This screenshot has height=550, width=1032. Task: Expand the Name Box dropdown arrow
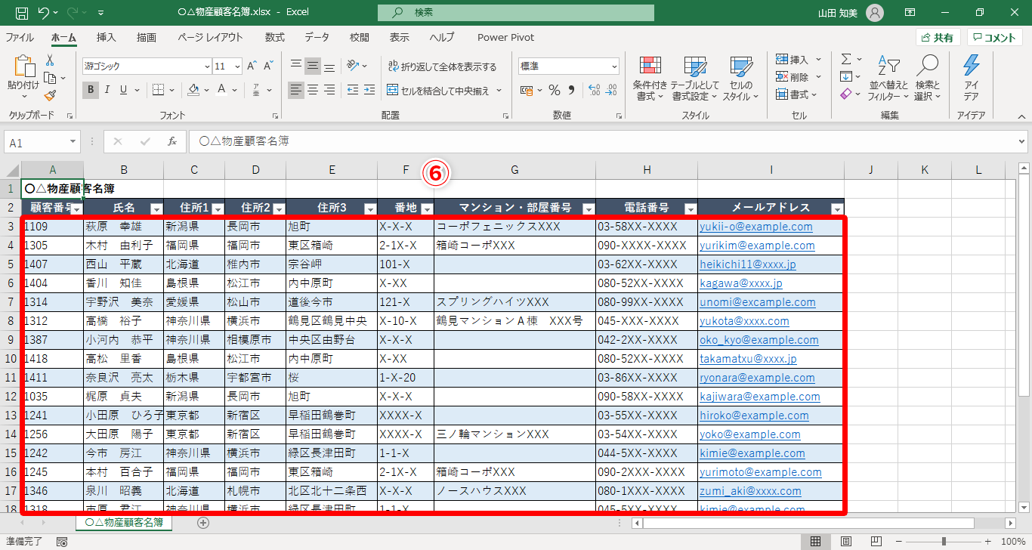[73, 141]
